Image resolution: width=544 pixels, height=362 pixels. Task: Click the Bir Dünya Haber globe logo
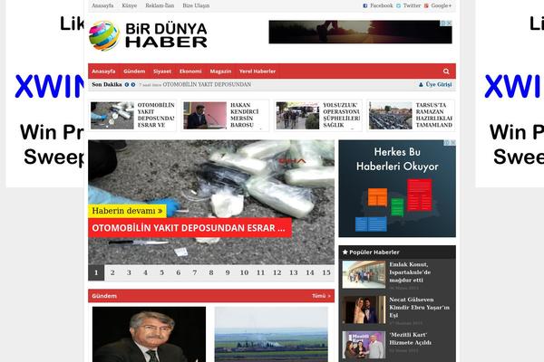point(104,35)
